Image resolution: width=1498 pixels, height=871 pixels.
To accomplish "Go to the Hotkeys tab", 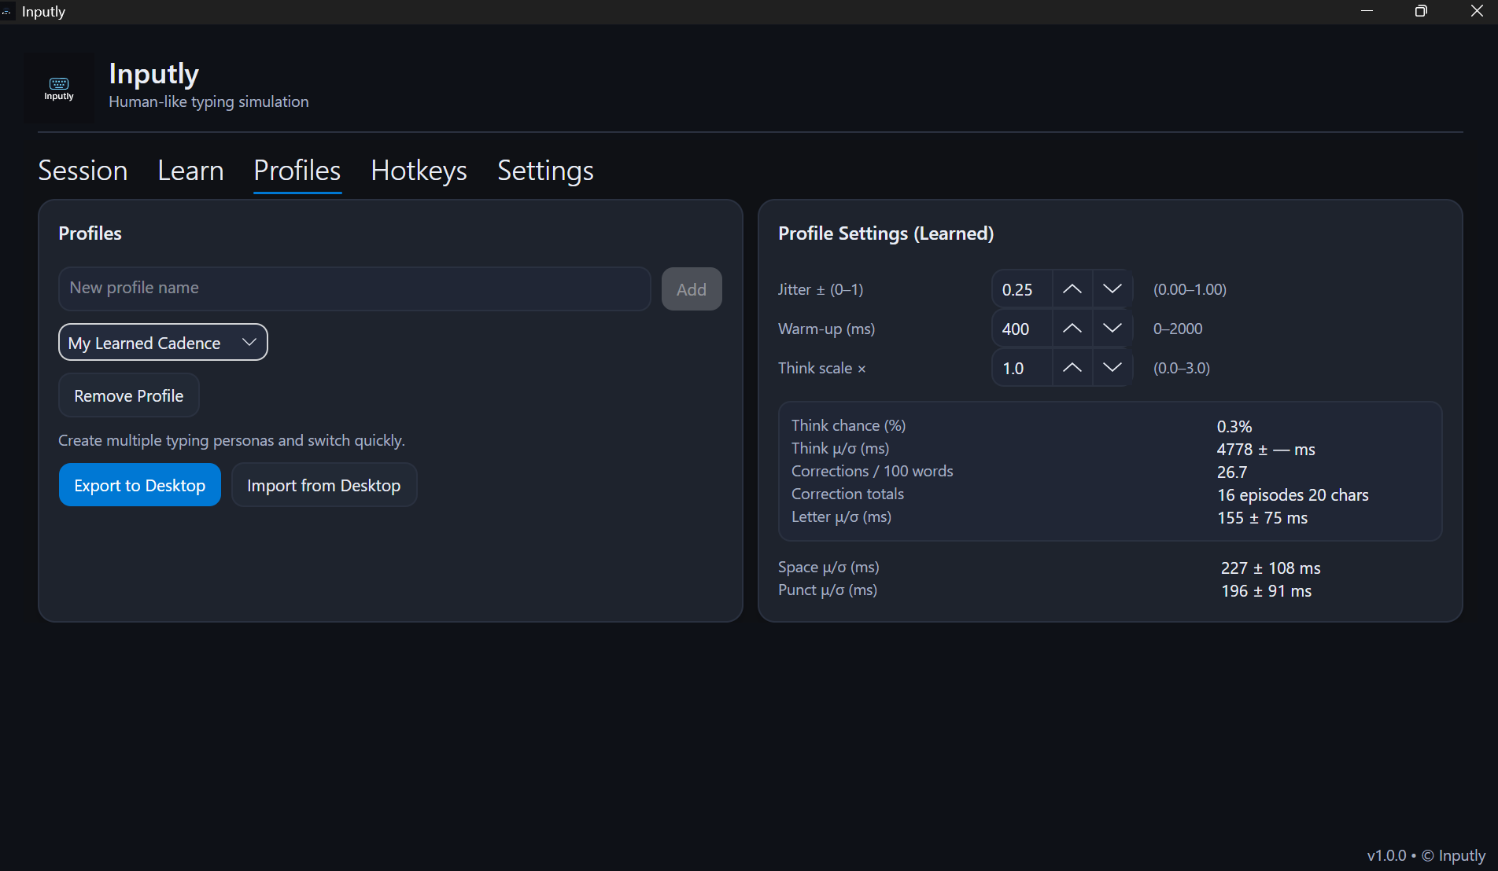I will (419, 171).
